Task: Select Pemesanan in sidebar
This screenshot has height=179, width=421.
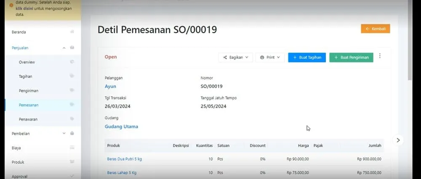Action: click(29, 105)
